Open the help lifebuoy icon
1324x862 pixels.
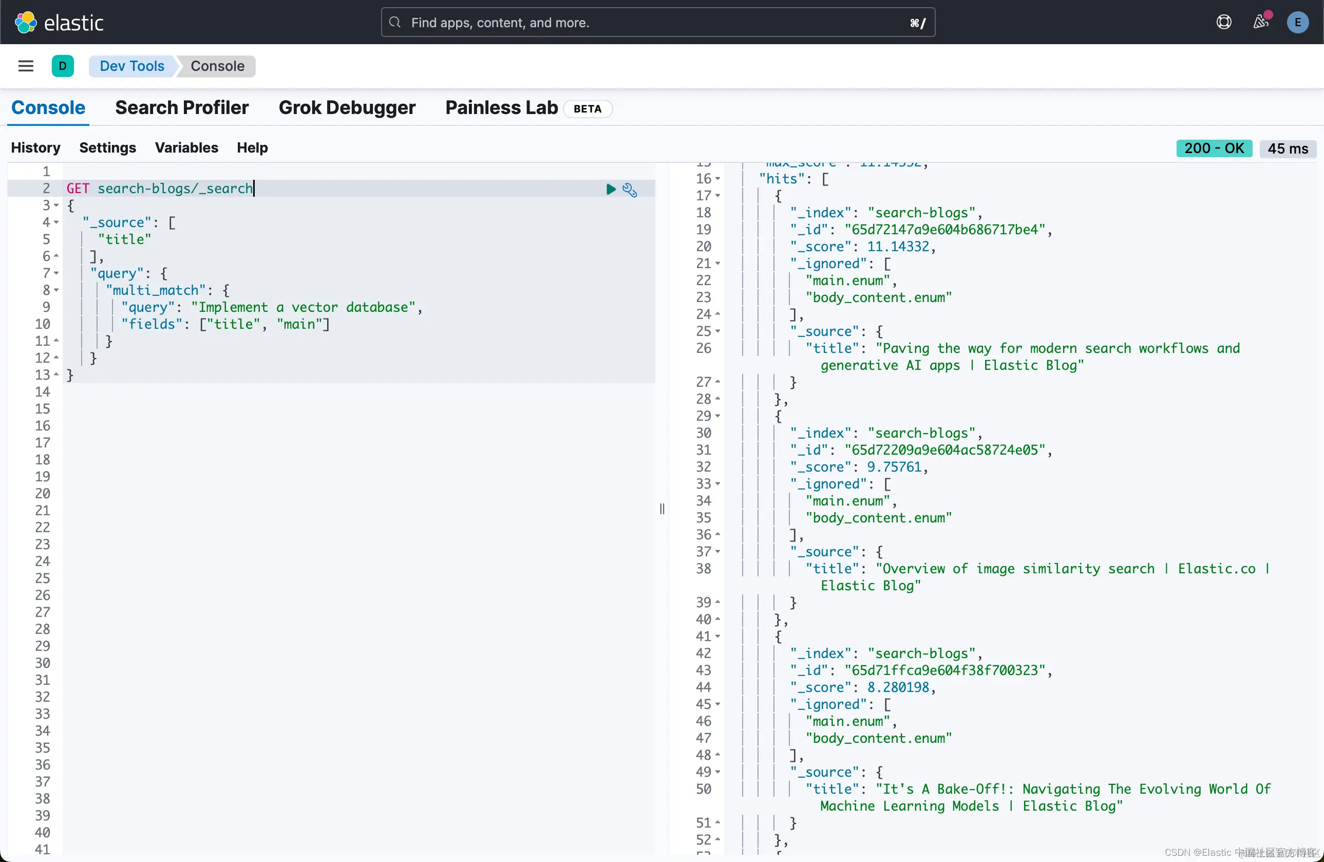1223,22
